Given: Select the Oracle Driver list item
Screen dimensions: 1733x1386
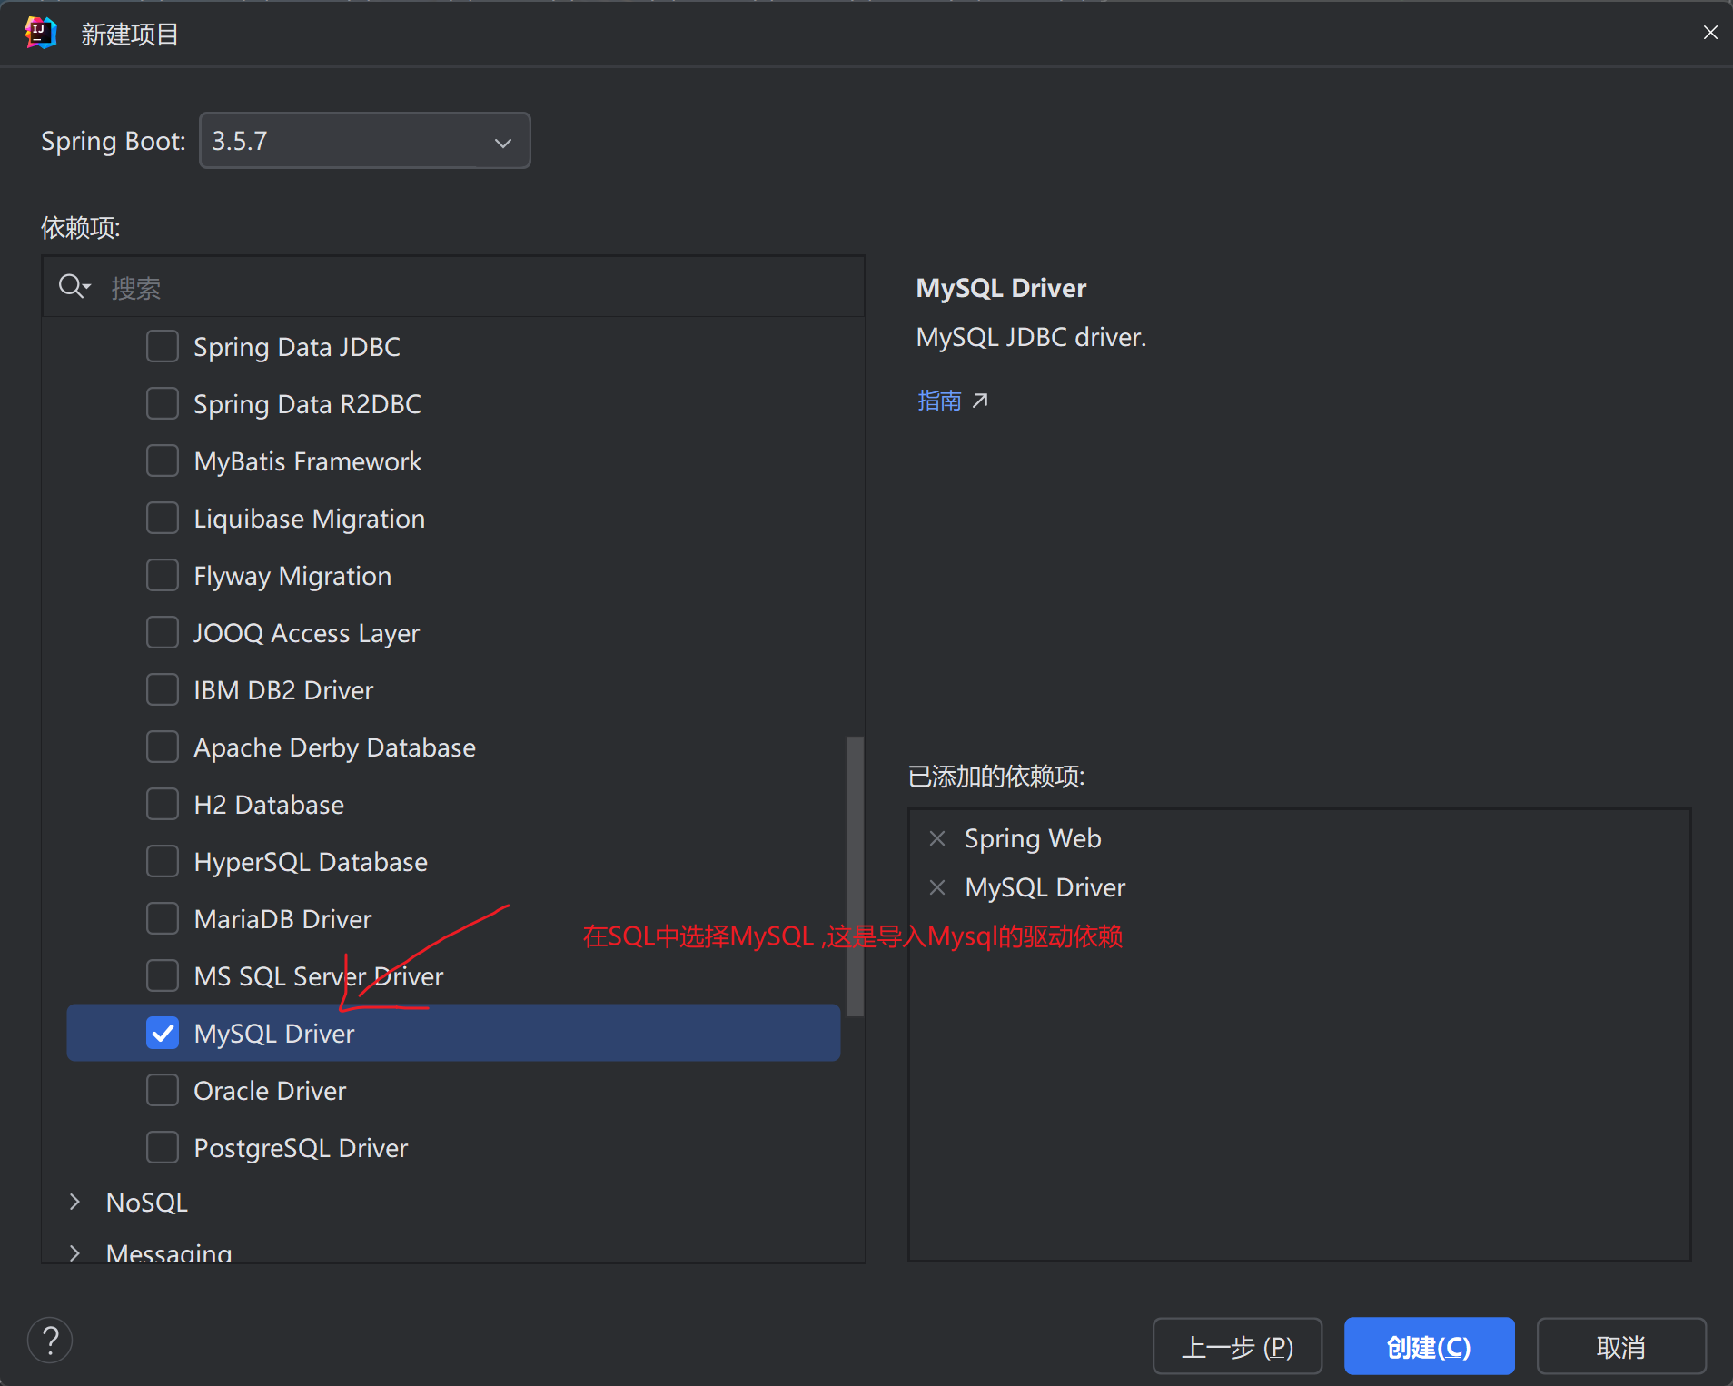Looking at the screenshot, I should [270, 1091].
